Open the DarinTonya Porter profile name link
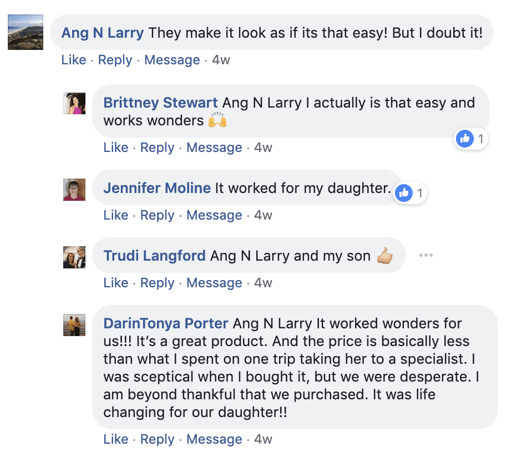The height and width of the screenshot is (457, 527). coord(166,323)
